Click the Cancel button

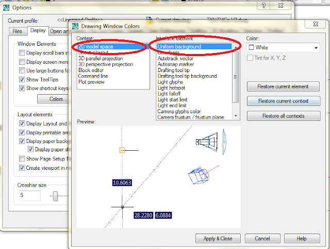[262, 239]
